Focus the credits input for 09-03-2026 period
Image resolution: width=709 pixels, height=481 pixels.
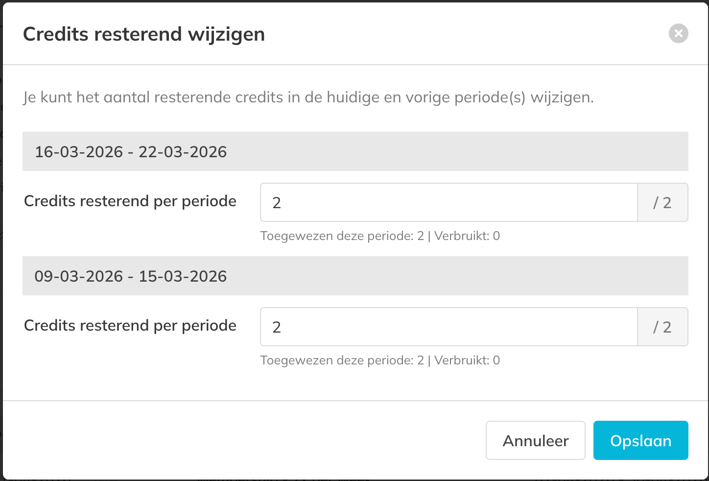point(449,327)
